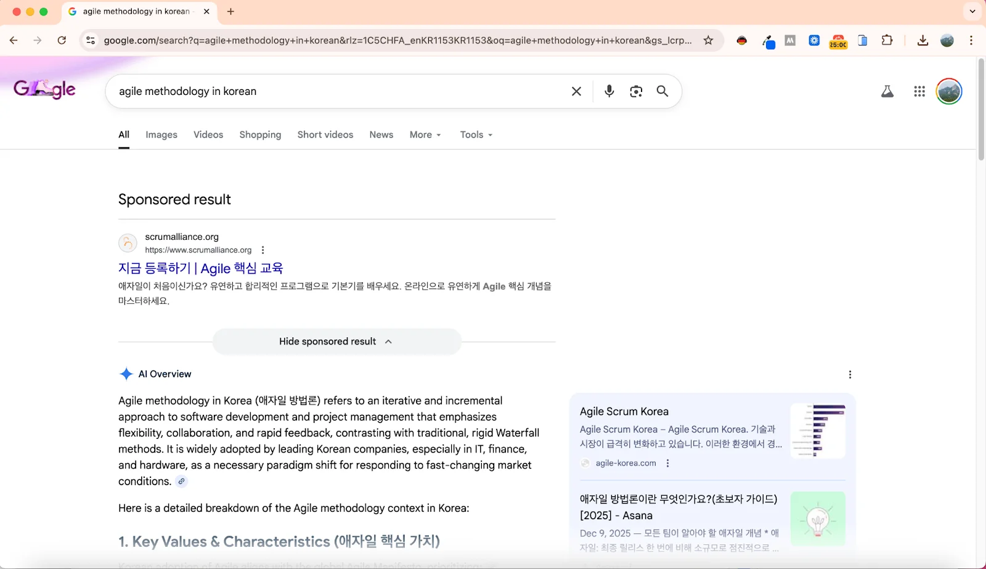
Task: Open the More search filters dropdown
Action: 425,134
